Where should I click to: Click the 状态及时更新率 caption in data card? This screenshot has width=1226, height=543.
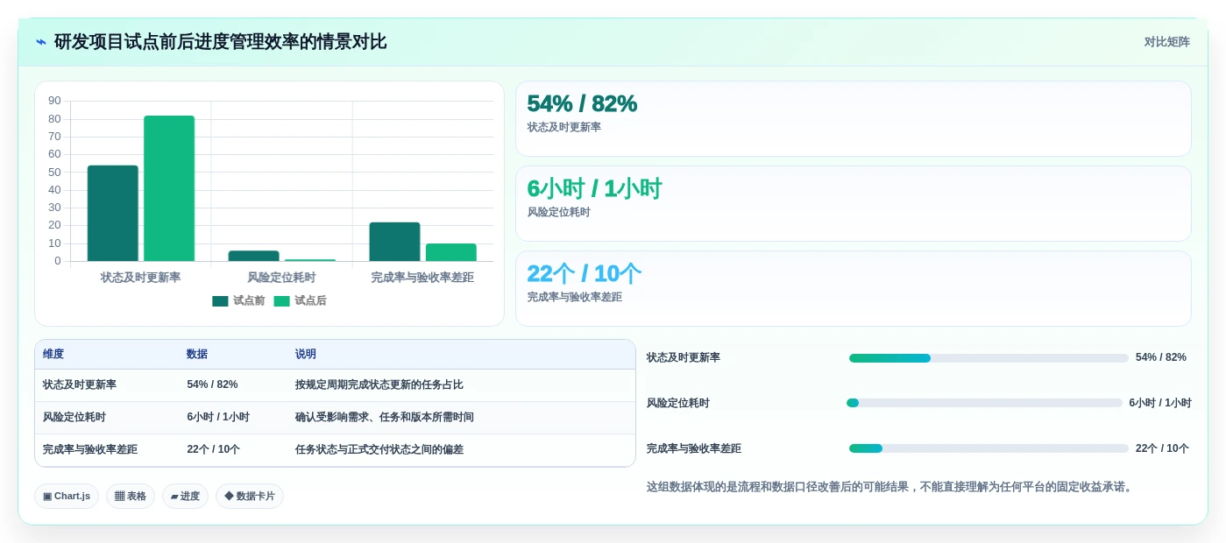tap(564, 127)
